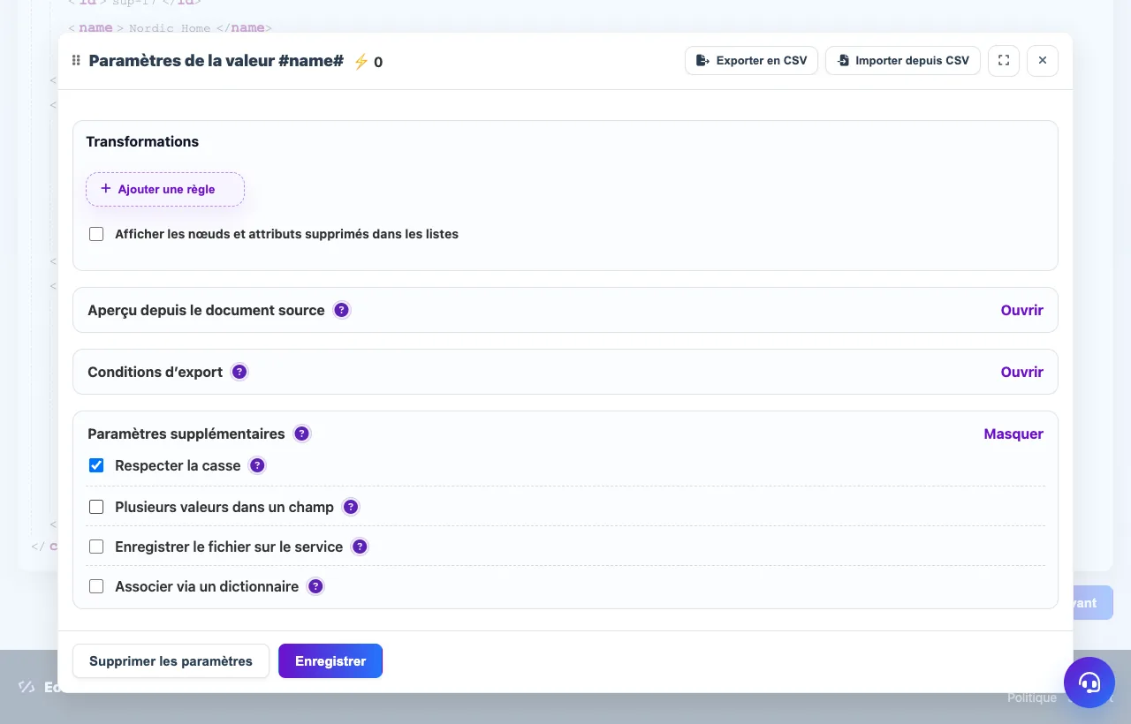Click the dialog title Paramètres de la valeur #name#
Image resolution: width=1131 pixels, height=724 pixels.
216,61
